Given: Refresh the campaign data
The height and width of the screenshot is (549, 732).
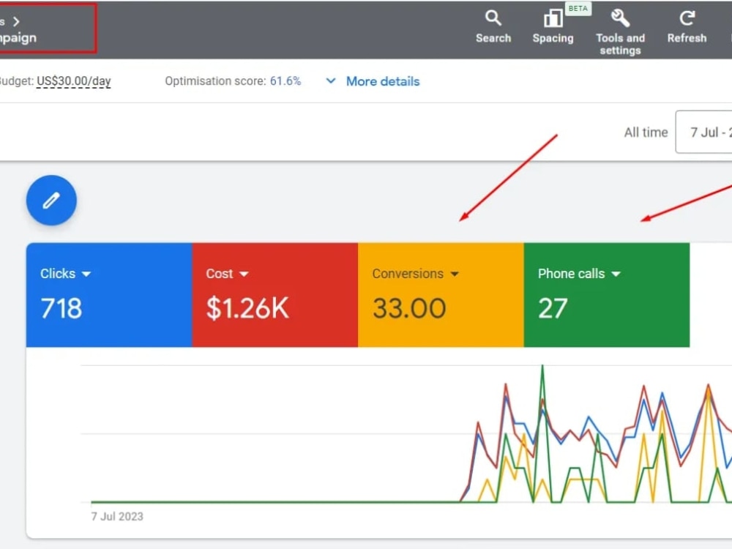Looking at the screenshot, I should pyautogui.click(x=687, y=27).
